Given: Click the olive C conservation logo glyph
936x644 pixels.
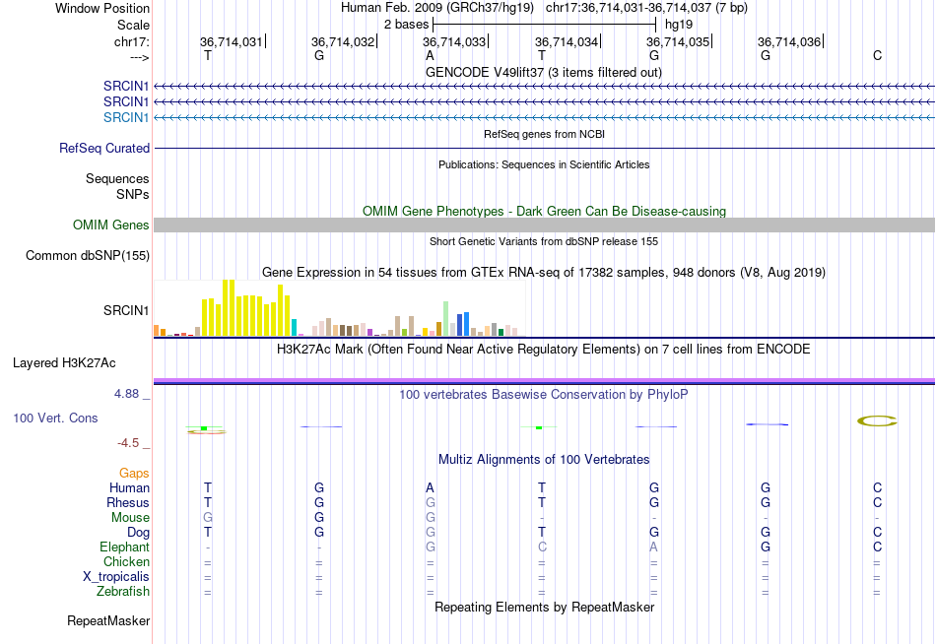Looking at the screenshot, I should click(x=877, y=421).
